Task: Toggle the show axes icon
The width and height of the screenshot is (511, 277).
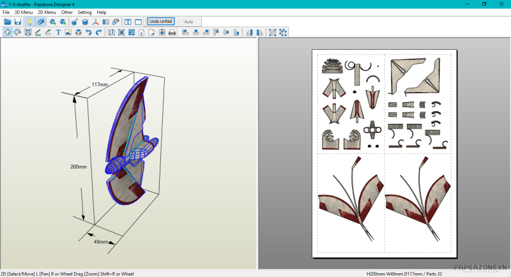Action: pyautogui.click(x=96, y=22)
